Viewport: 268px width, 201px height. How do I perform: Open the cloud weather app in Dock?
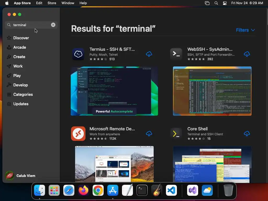tap(207, 190)
